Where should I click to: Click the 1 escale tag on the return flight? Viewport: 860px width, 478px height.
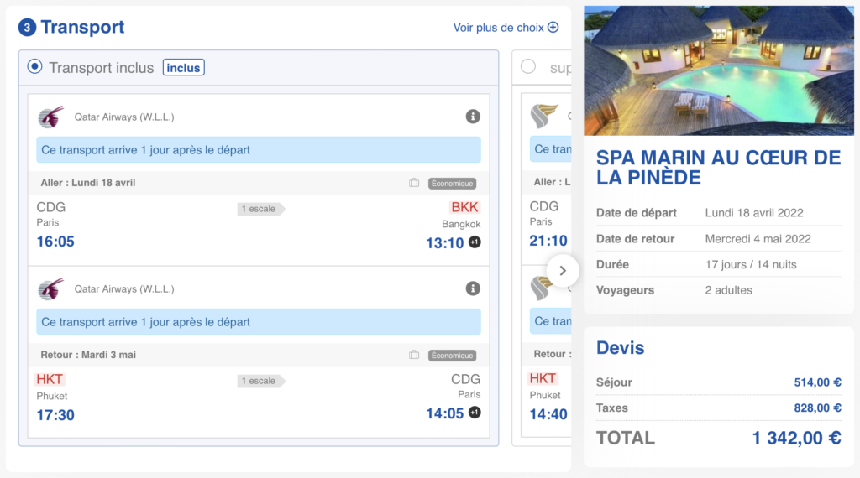pyautogui.click(x=260, y=381)
